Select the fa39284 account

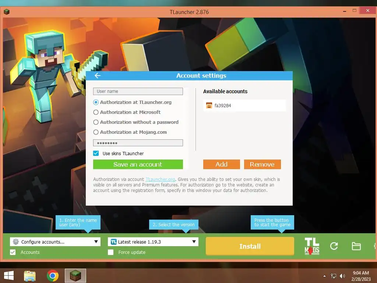pyautogui.click(x=244, y=105)
